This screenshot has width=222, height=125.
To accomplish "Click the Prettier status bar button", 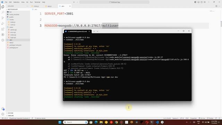I will (x=210, y=118).
